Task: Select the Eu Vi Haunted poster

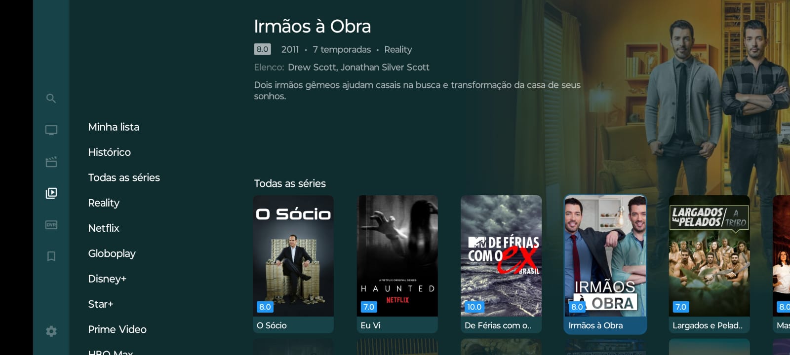Action: [397, 264]
